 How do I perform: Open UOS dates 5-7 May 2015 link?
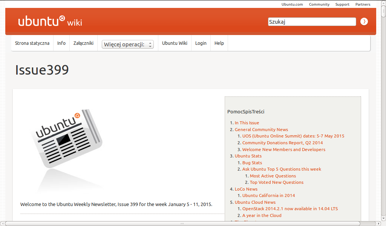click(293, 136)
